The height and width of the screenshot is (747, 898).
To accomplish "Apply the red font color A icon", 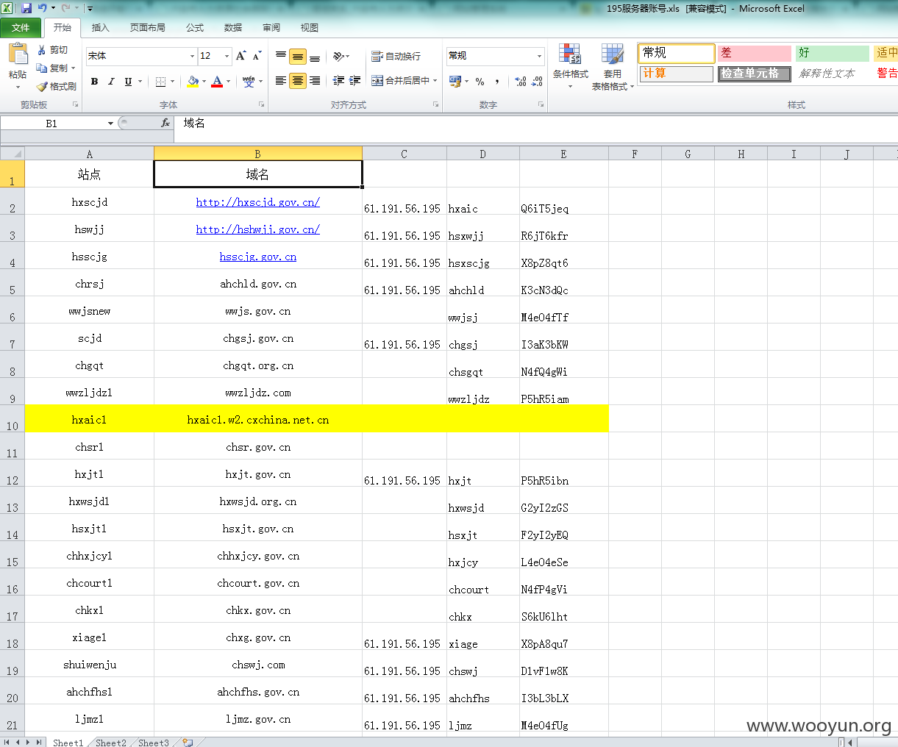I will [x=217, y=82].
